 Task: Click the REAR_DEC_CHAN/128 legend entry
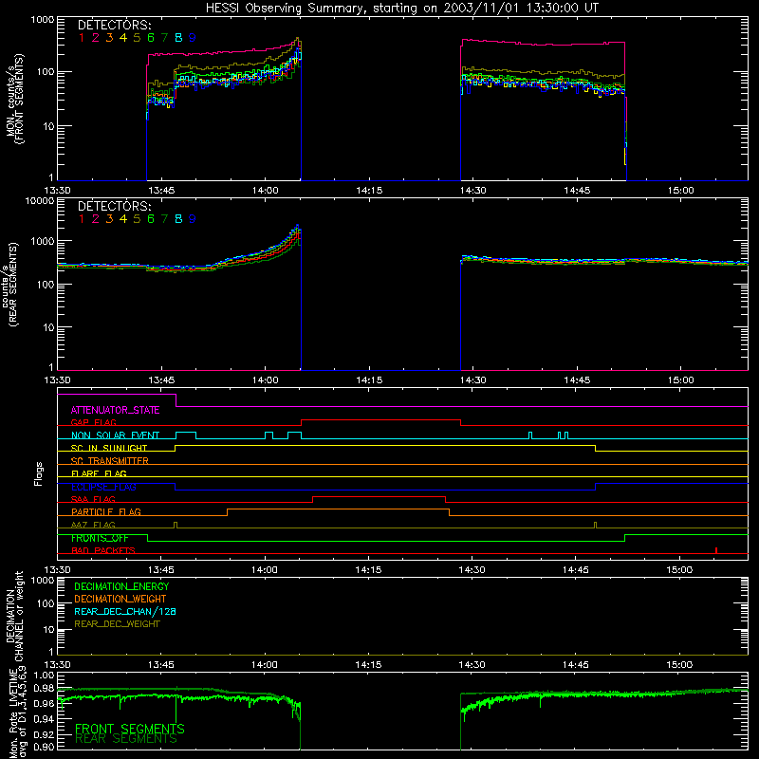point(125,612)
